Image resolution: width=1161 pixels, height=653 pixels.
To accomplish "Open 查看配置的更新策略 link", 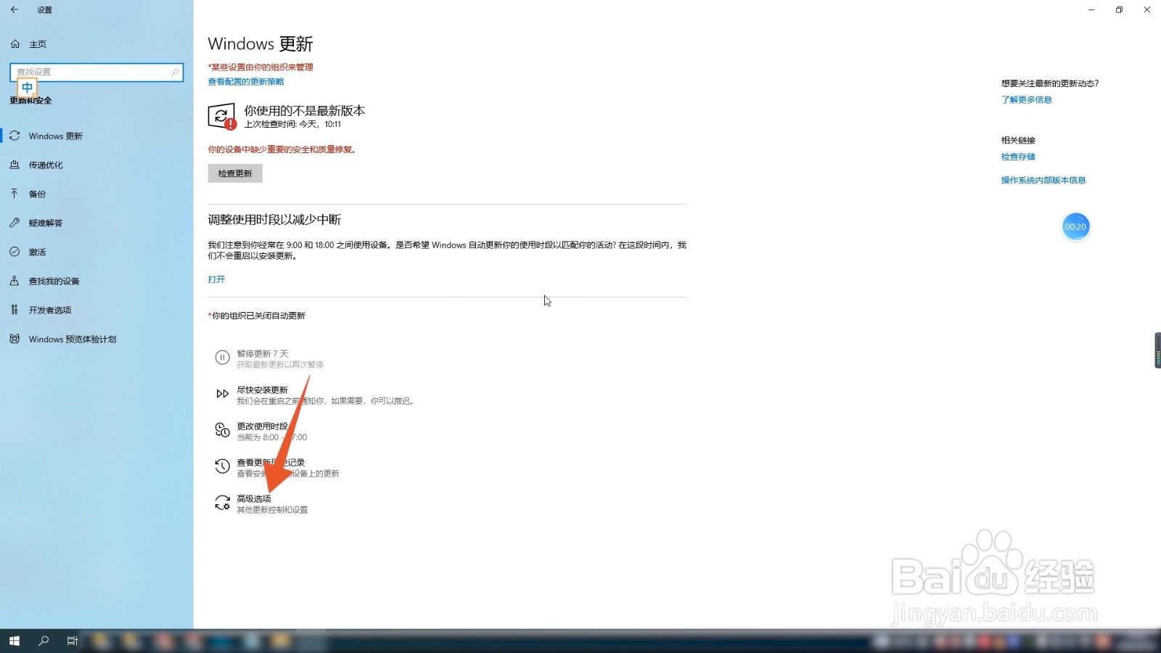I will point(246,82).
